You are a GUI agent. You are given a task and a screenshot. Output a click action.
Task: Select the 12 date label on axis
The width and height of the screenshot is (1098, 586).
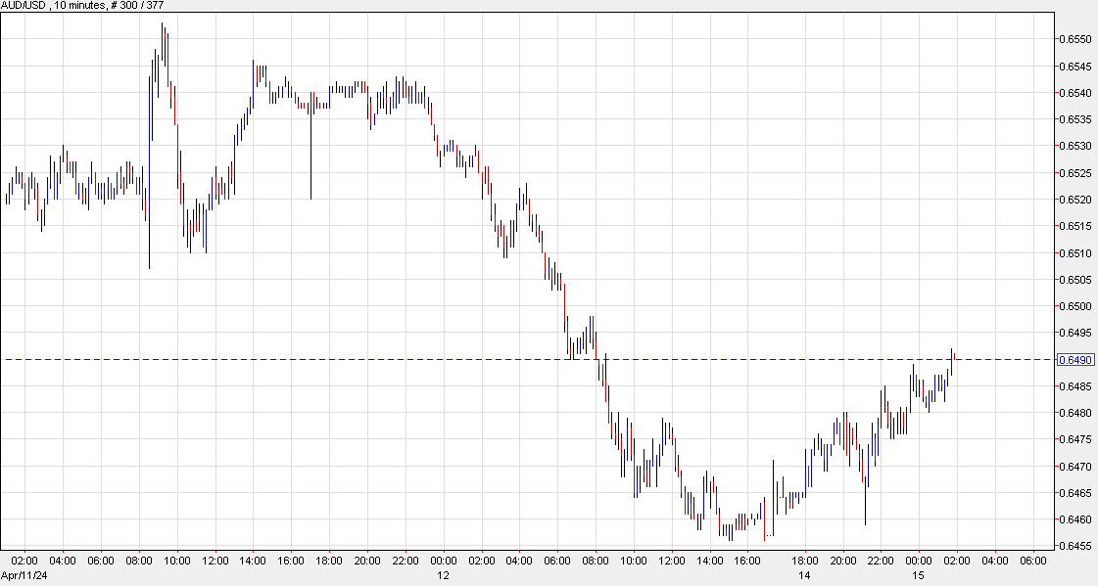pos(441,576)
